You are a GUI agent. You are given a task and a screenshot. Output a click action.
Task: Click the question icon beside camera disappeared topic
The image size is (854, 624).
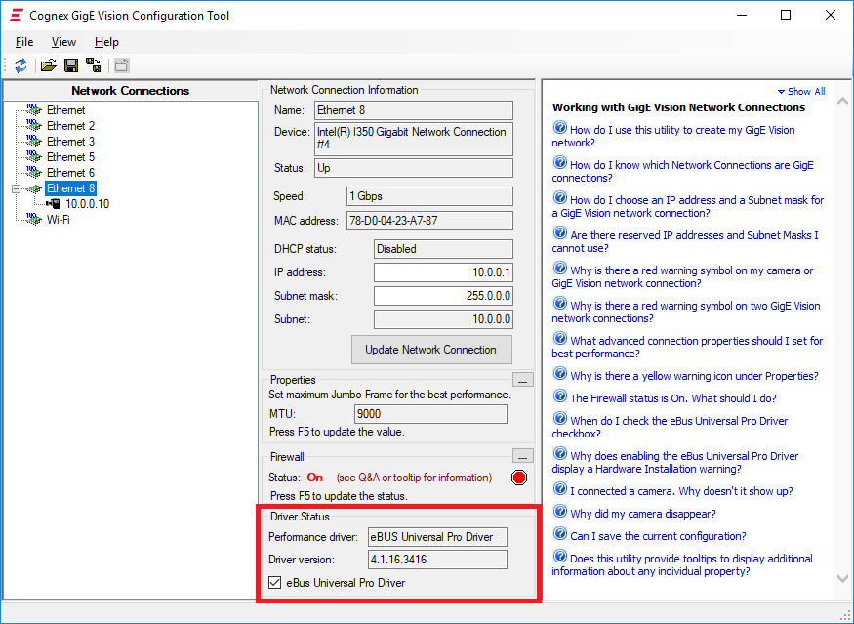click(559, 511)
